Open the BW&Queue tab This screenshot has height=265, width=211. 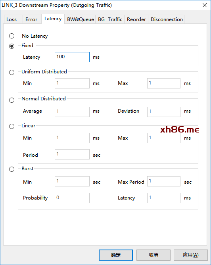80,19
